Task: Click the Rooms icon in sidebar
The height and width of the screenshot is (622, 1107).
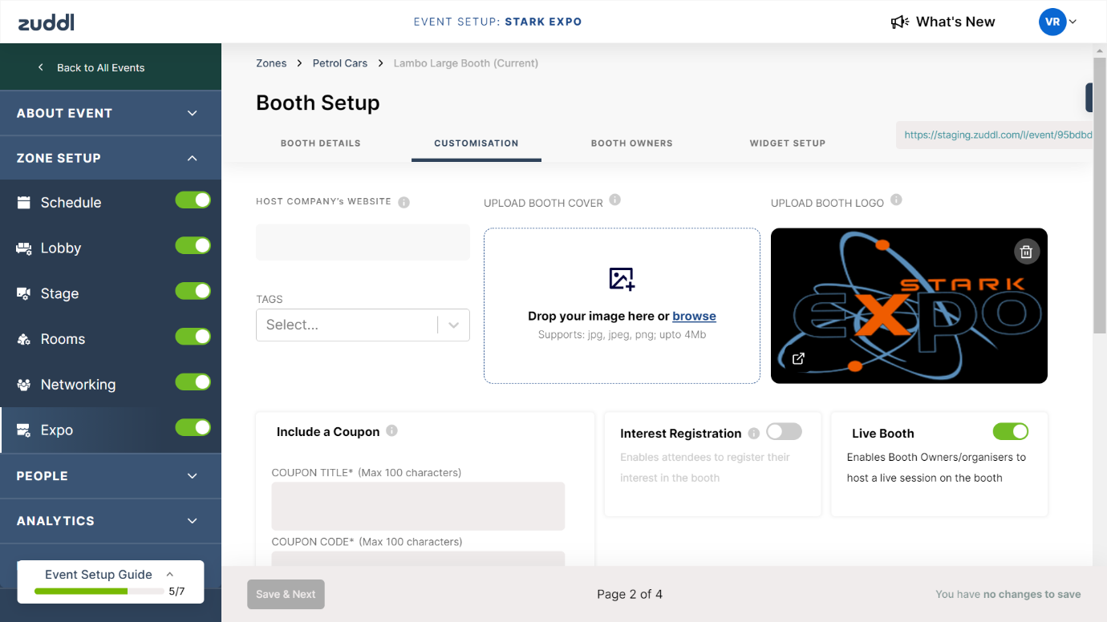Action: pos(24,339)
